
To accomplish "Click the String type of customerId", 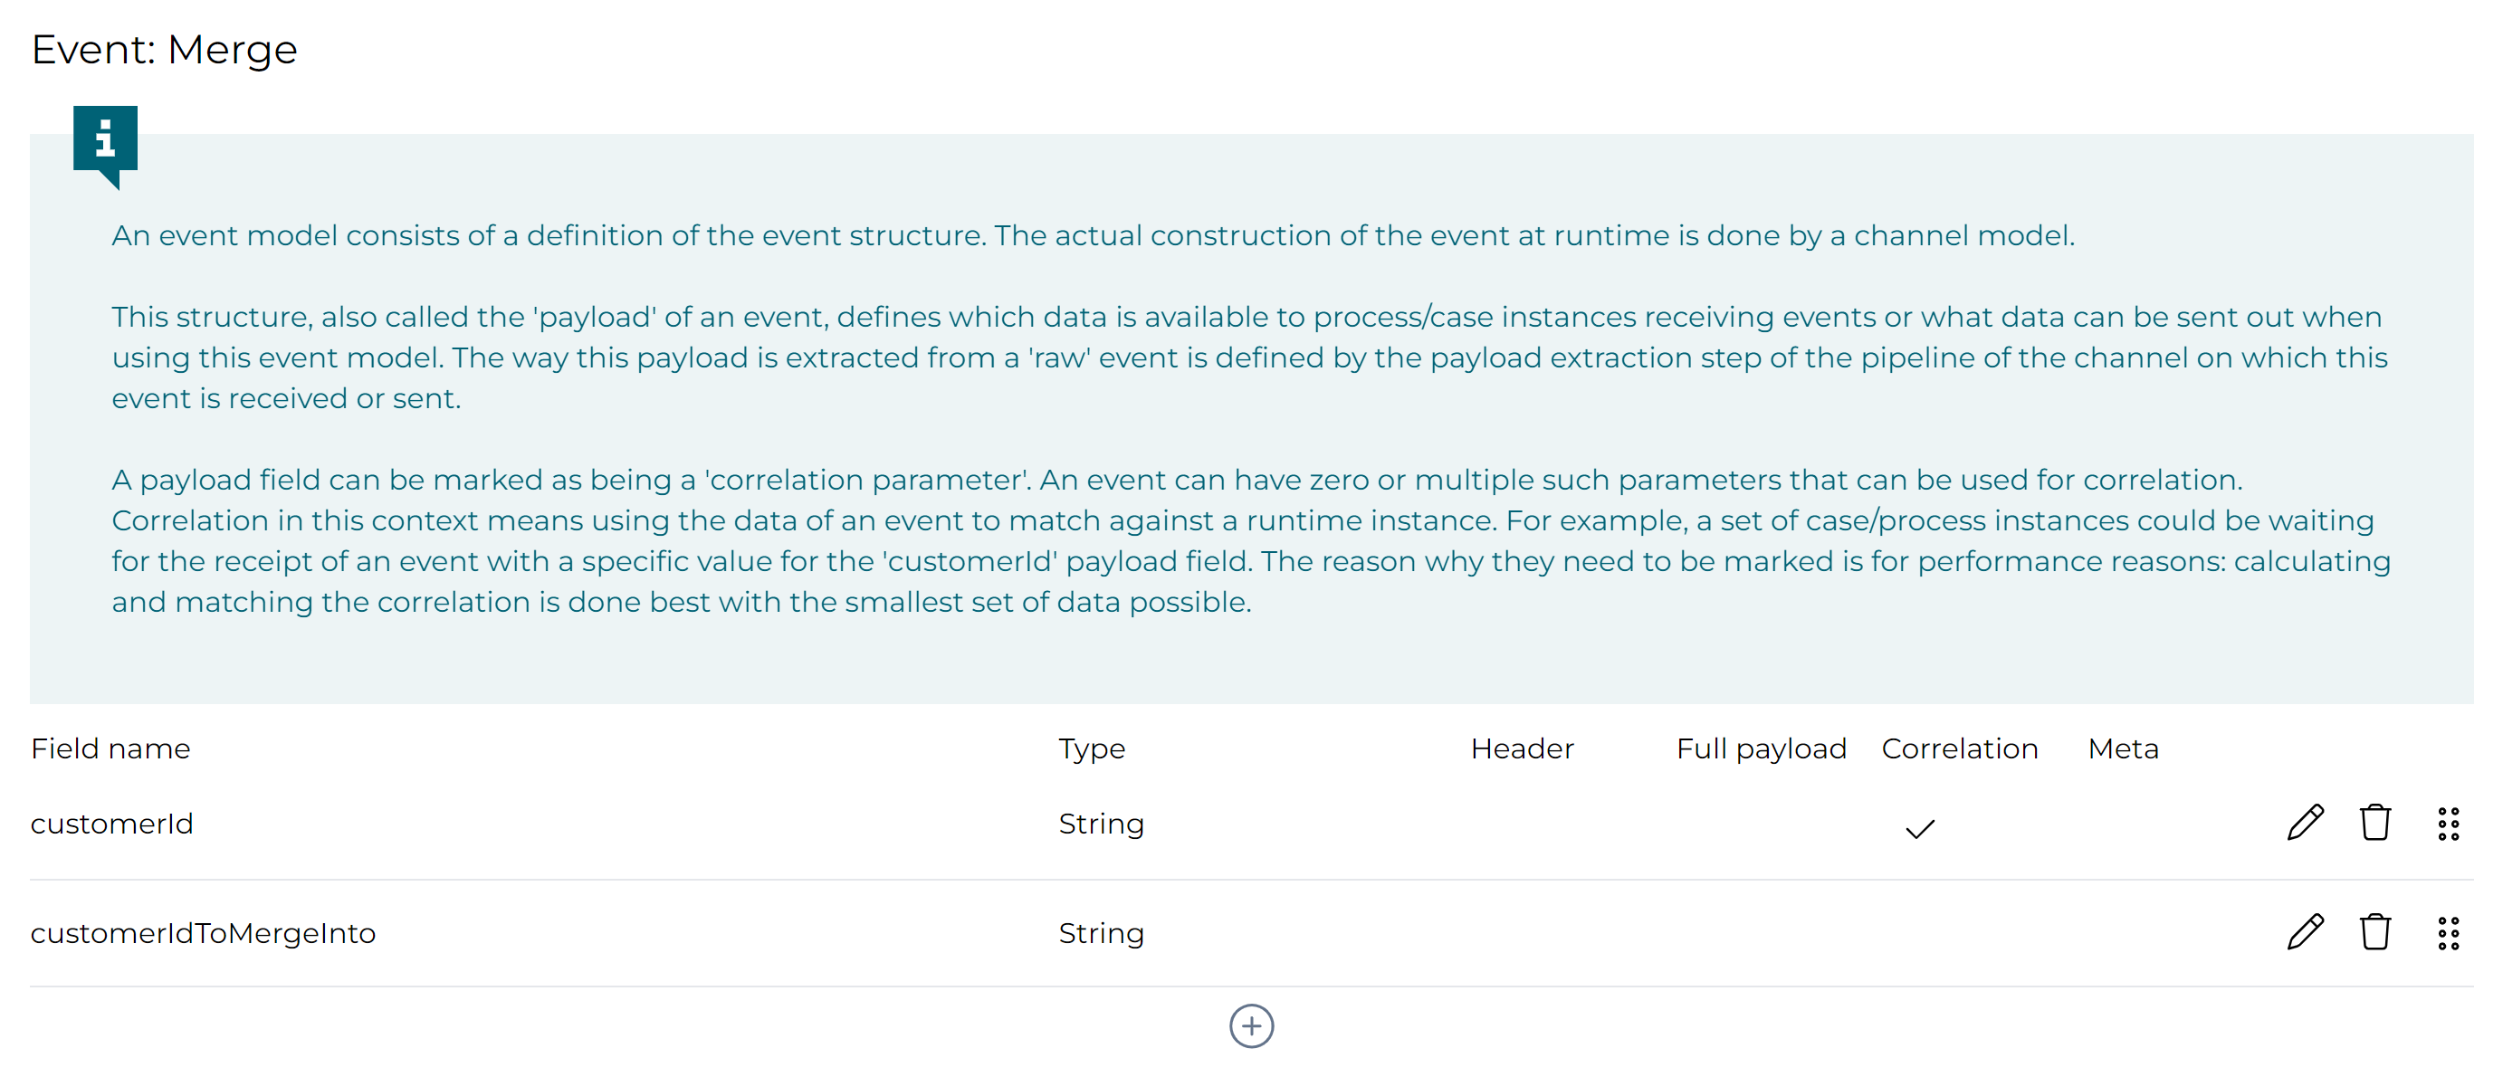I will (x=1101, y=824).
